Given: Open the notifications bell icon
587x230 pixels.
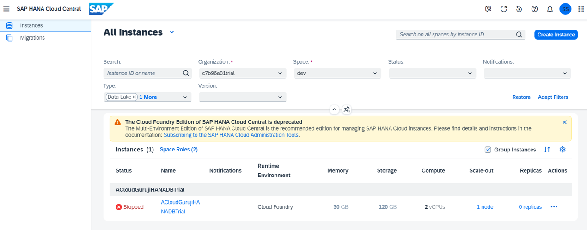Looking at the screenshot, I should tap(550, 9).
